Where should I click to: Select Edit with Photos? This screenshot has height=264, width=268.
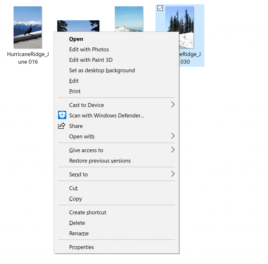click(x=89, y=50)
